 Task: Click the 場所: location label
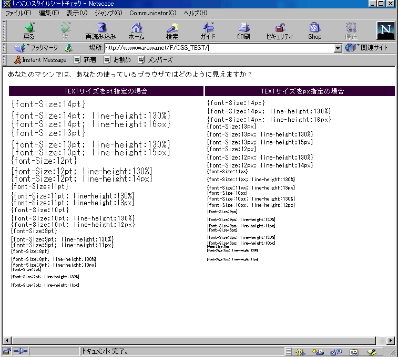[96, 48]
